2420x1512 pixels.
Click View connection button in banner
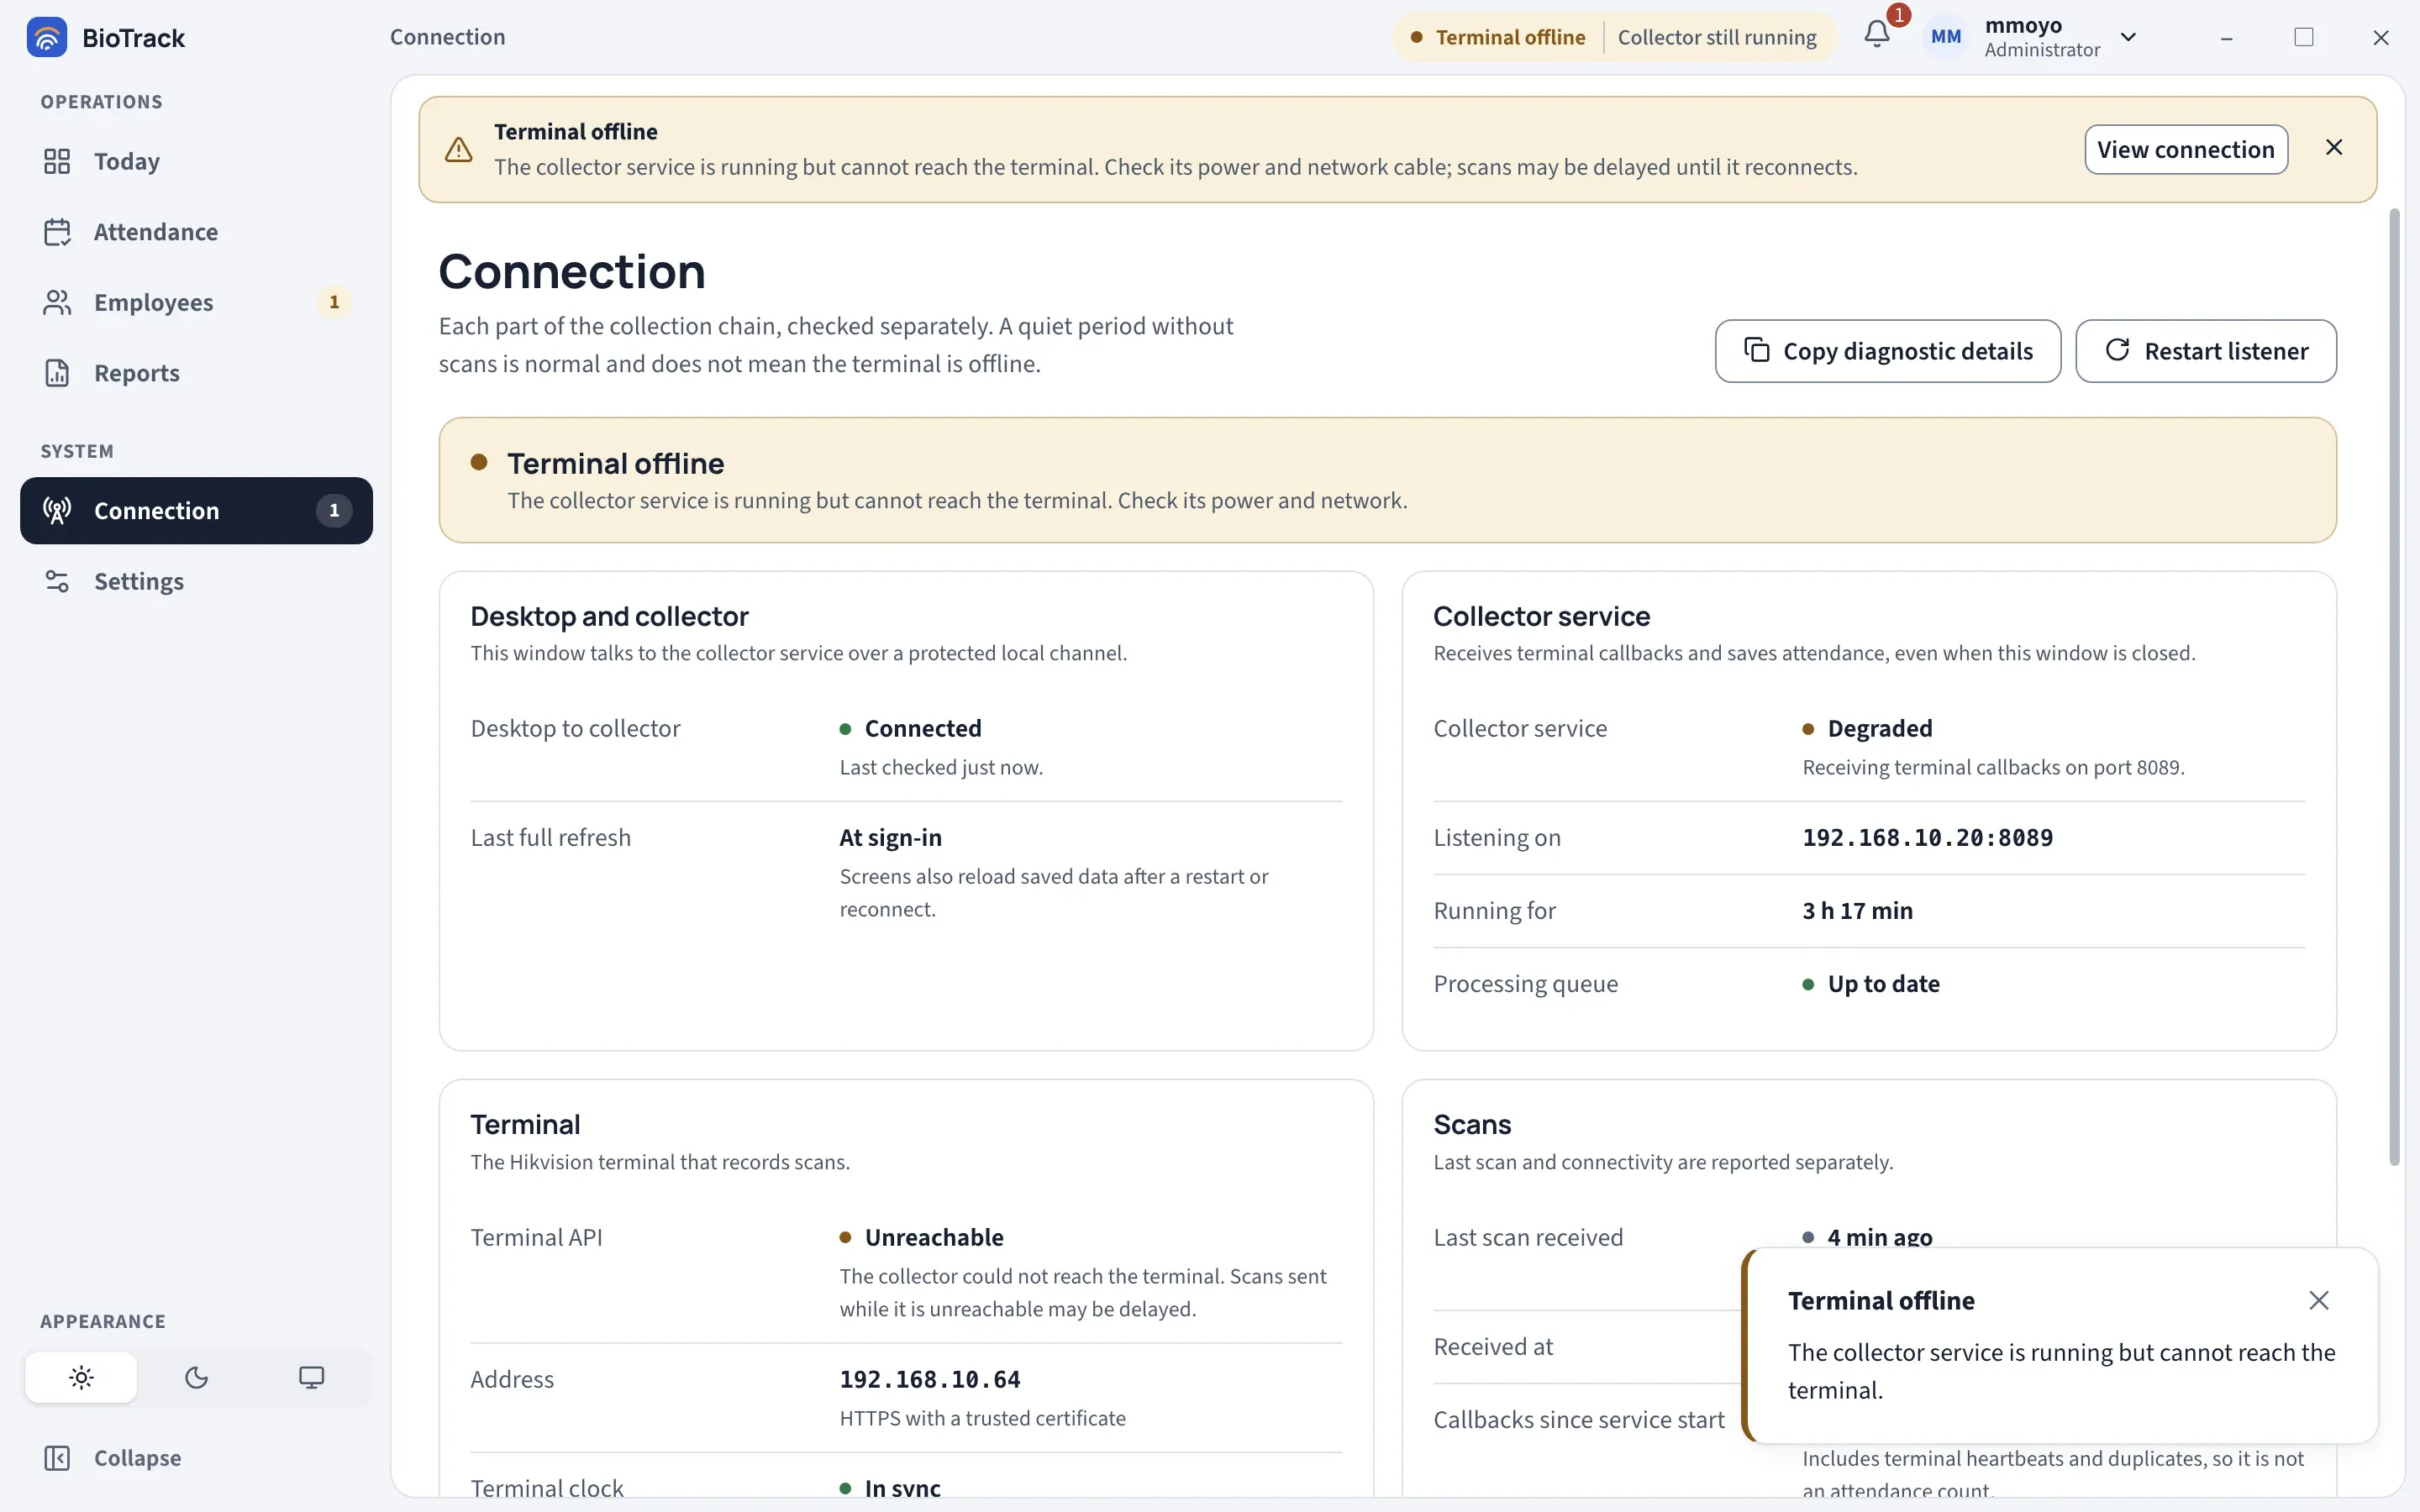pos(2186,149)
